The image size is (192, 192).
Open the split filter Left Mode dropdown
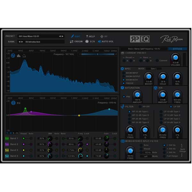tap(146, 156)
